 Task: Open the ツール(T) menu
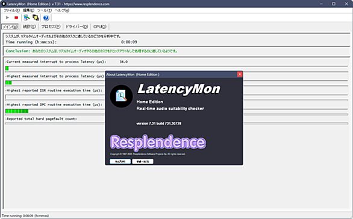click(x=45, y=10)
